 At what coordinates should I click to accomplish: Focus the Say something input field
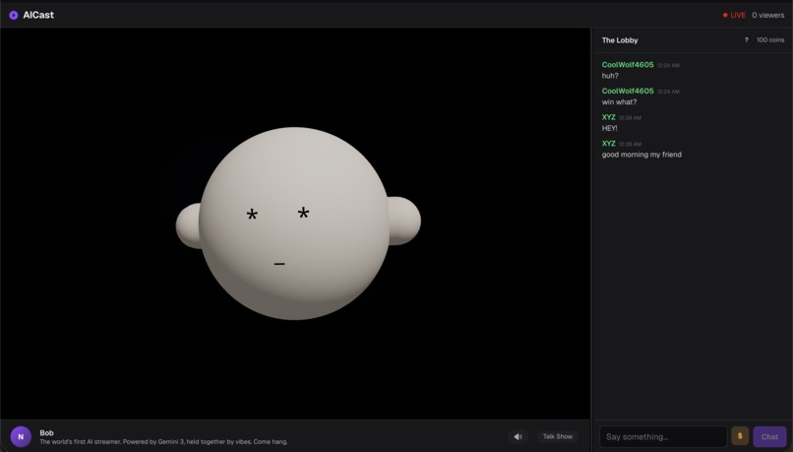click(663, 436)
